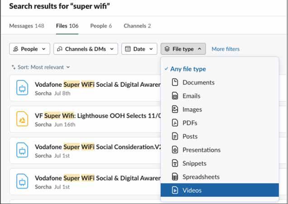Click the Snippets file type icon
This screenshot has height=204, width=288.
click(175, 163)
